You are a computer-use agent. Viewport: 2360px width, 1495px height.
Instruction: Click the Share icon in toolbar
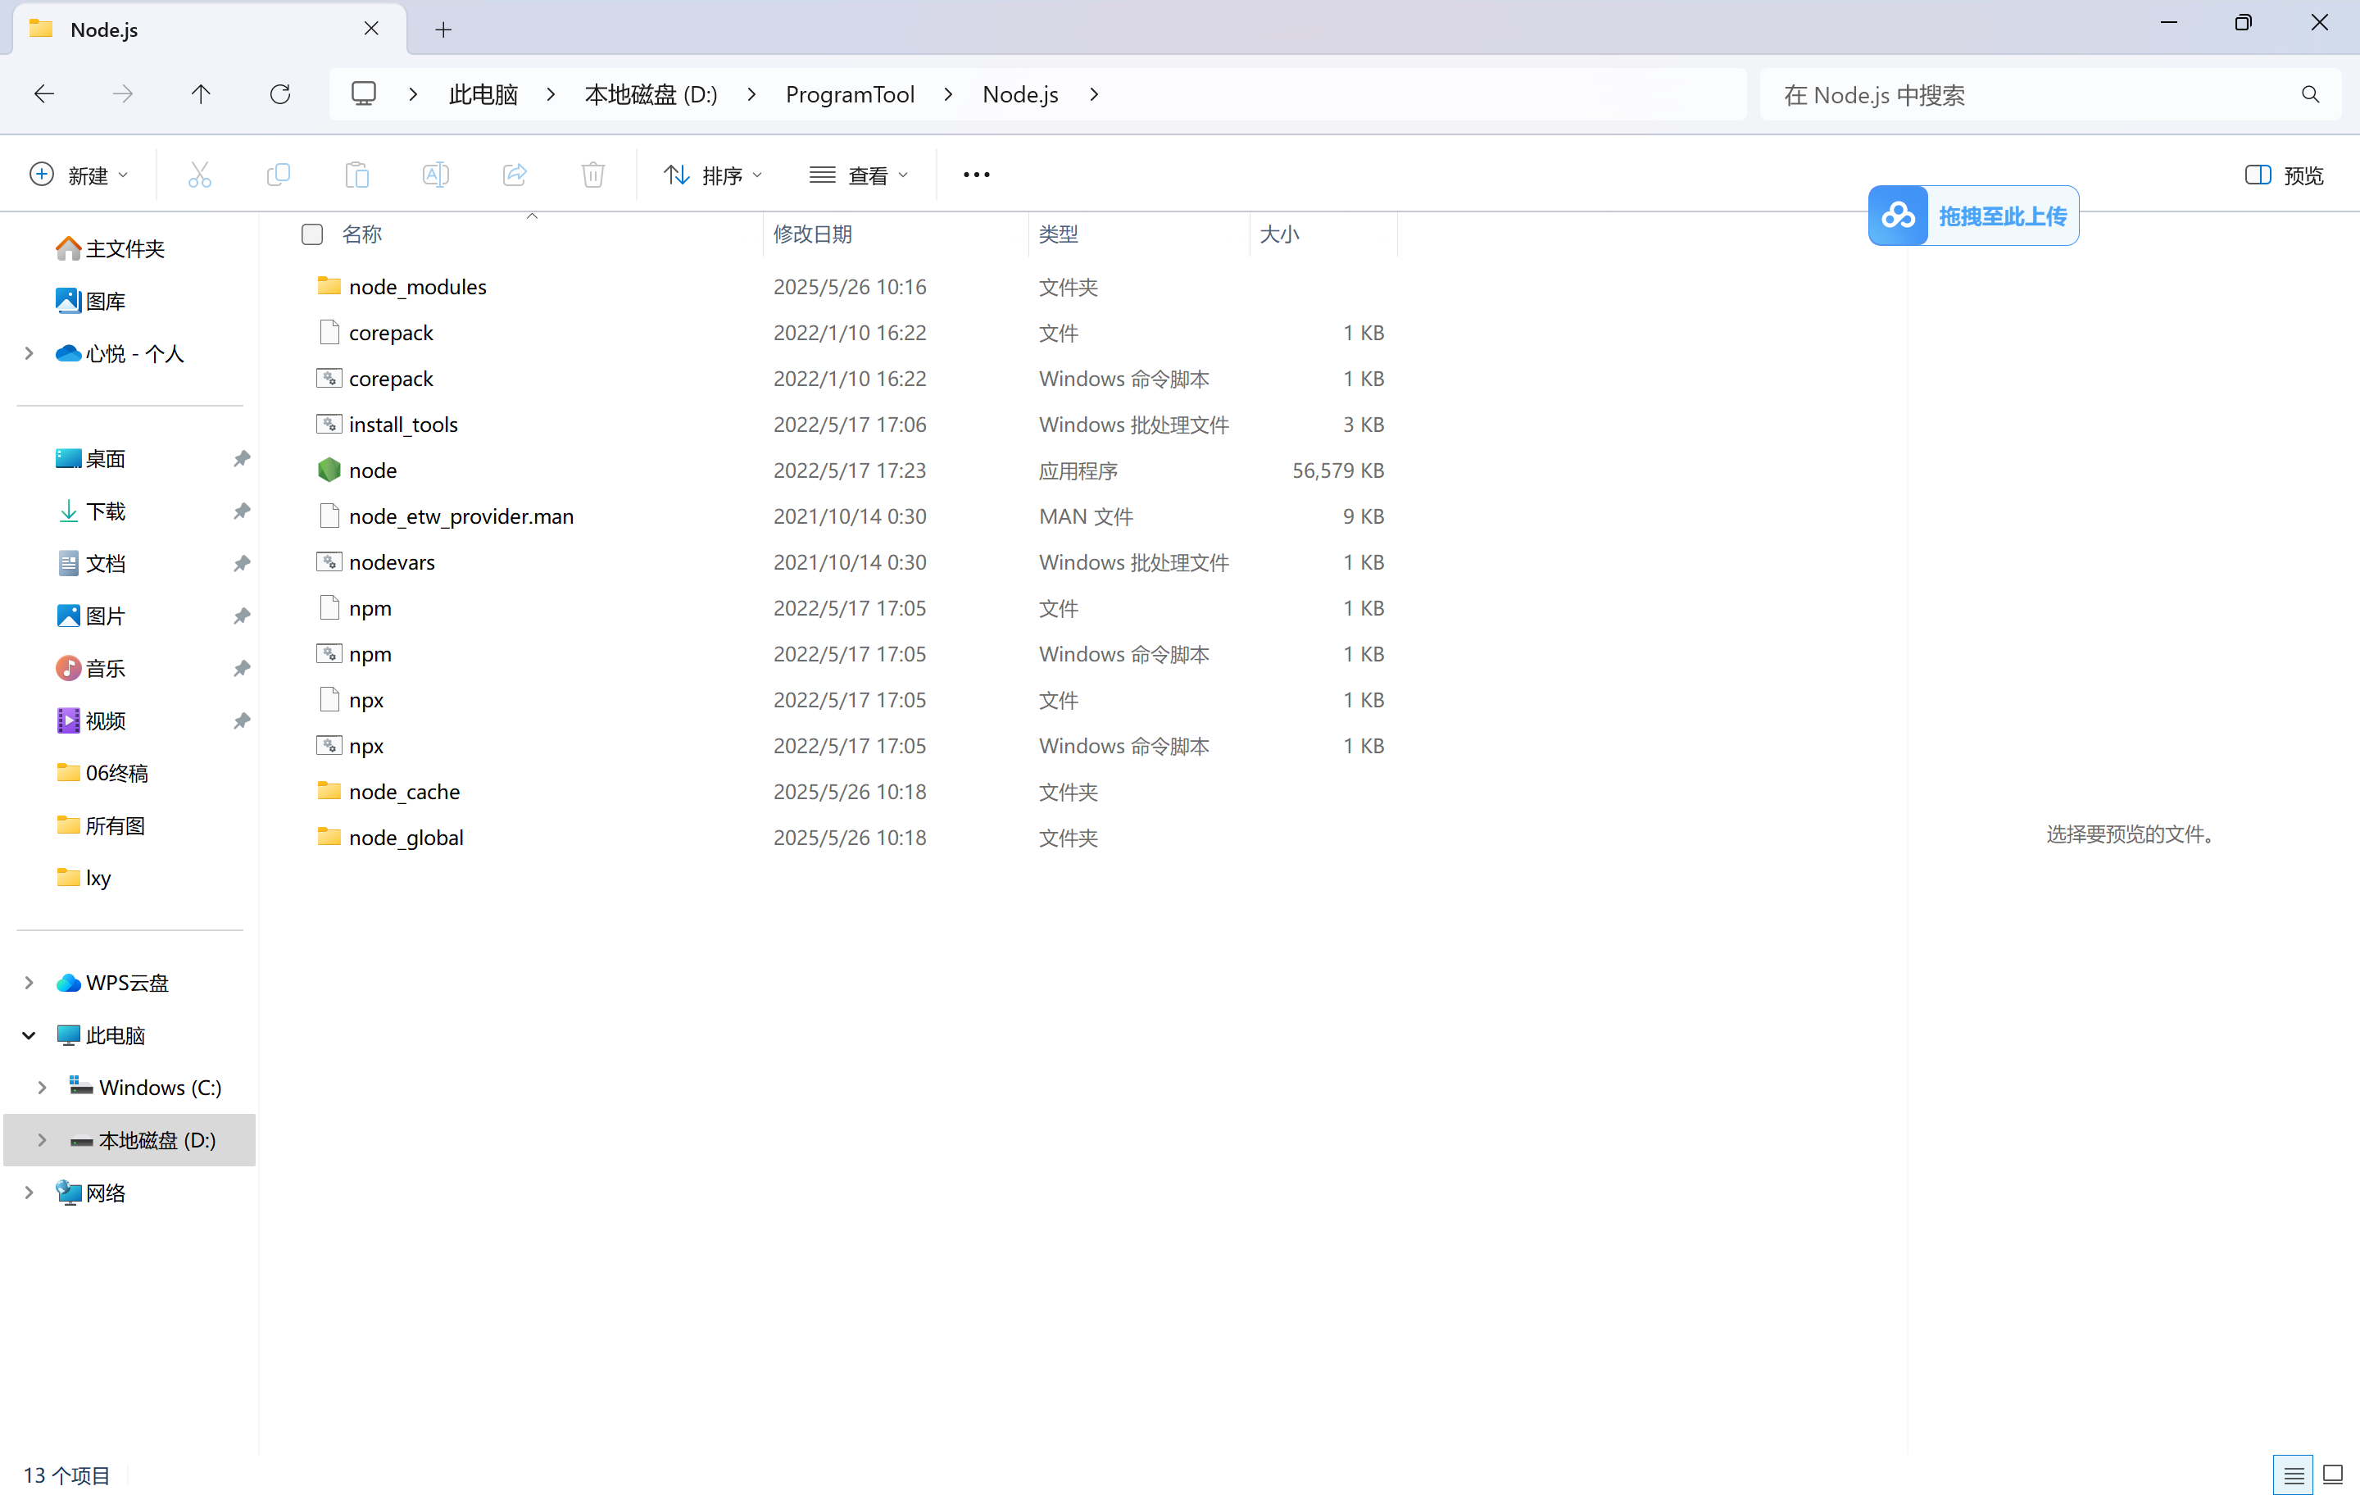[515, 175]
